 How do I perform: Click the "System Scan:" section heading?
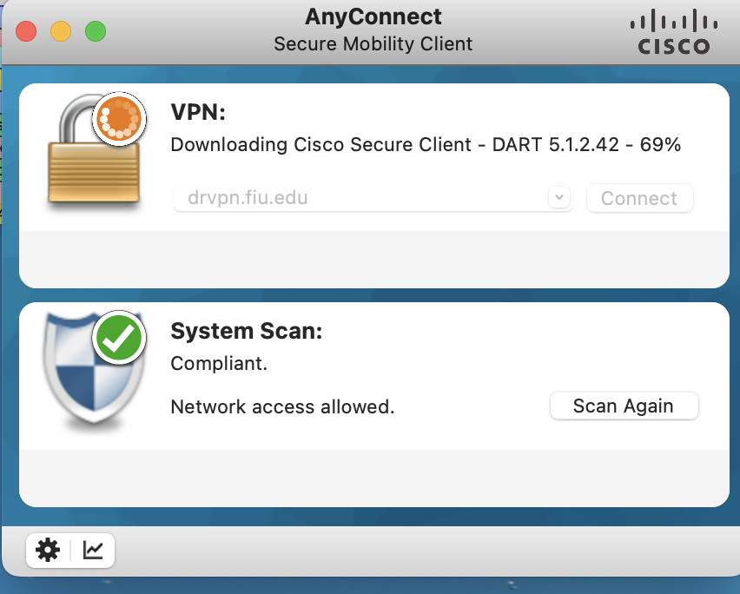[246, 331]
